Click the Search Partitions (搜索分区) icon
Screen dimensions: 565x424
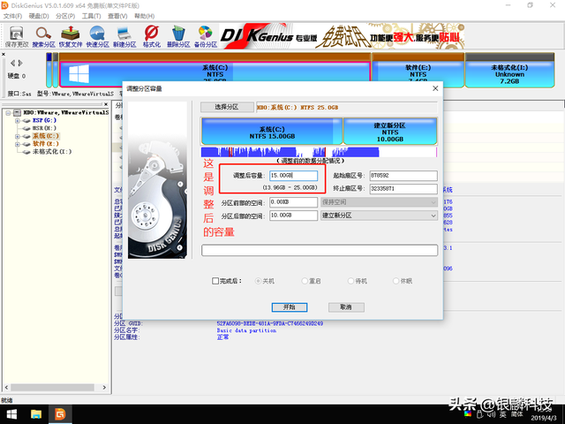pos(43,36)
